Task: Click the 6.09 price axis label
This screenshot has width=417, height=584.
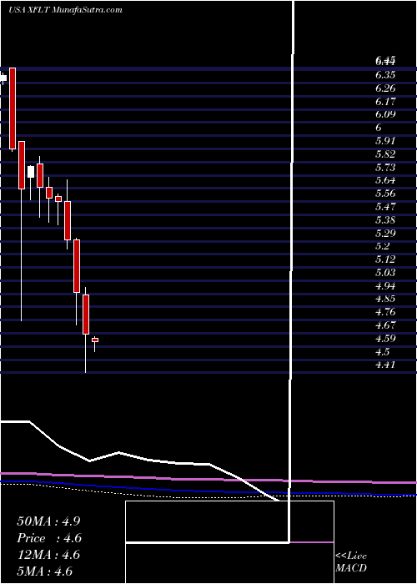Action: (385, 114)
